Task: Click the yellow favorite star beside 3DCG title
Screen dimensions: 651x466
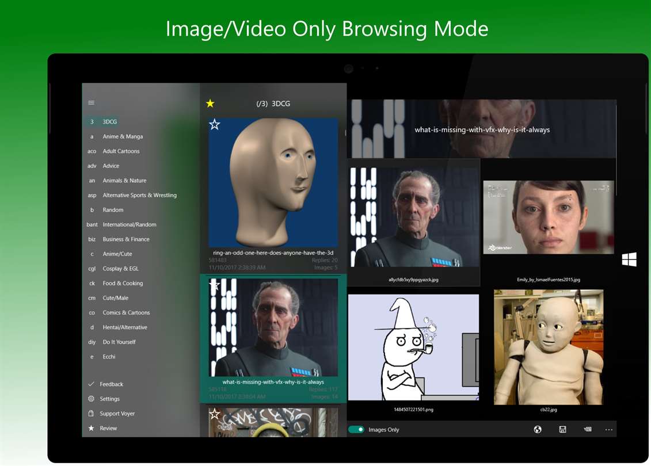Action: pos(210,104)
